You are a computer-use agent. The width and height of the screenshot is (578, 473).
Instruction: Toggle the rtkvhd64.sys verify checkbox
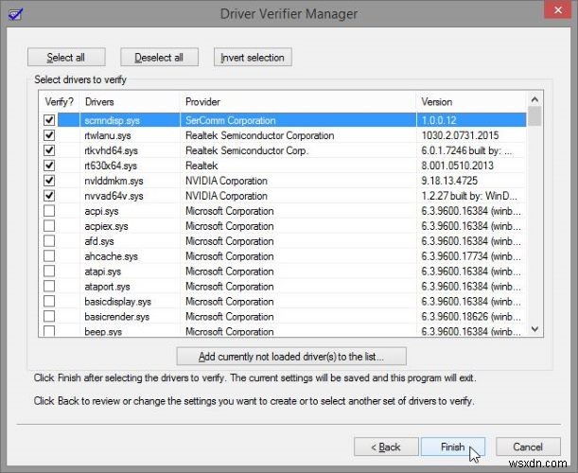[x=49, y=150]
